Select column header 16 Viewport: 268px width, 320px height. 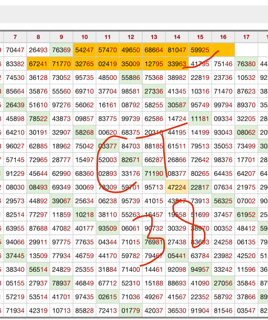[x=223, y=37]
